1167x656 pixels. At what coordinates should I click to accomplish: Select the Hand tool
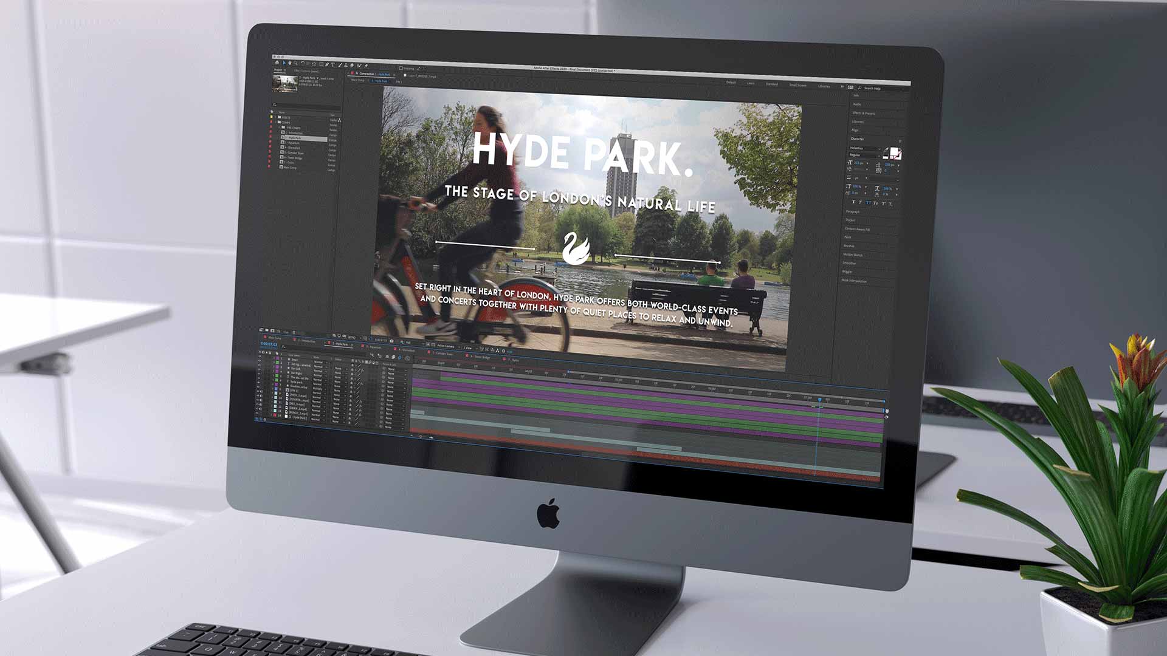point(289,63)
